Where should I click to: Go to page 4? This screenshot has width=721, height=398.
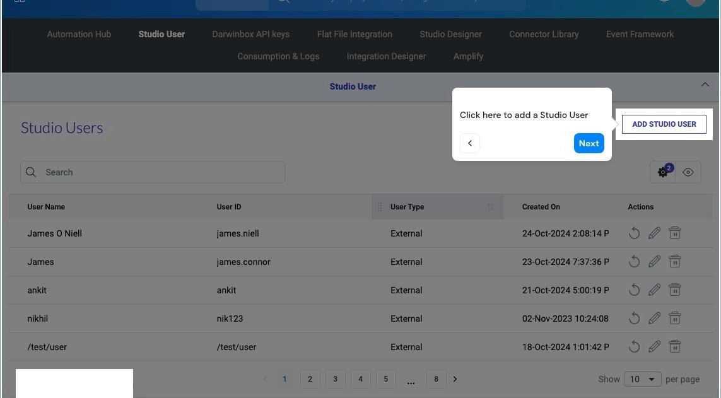point(361,379)
